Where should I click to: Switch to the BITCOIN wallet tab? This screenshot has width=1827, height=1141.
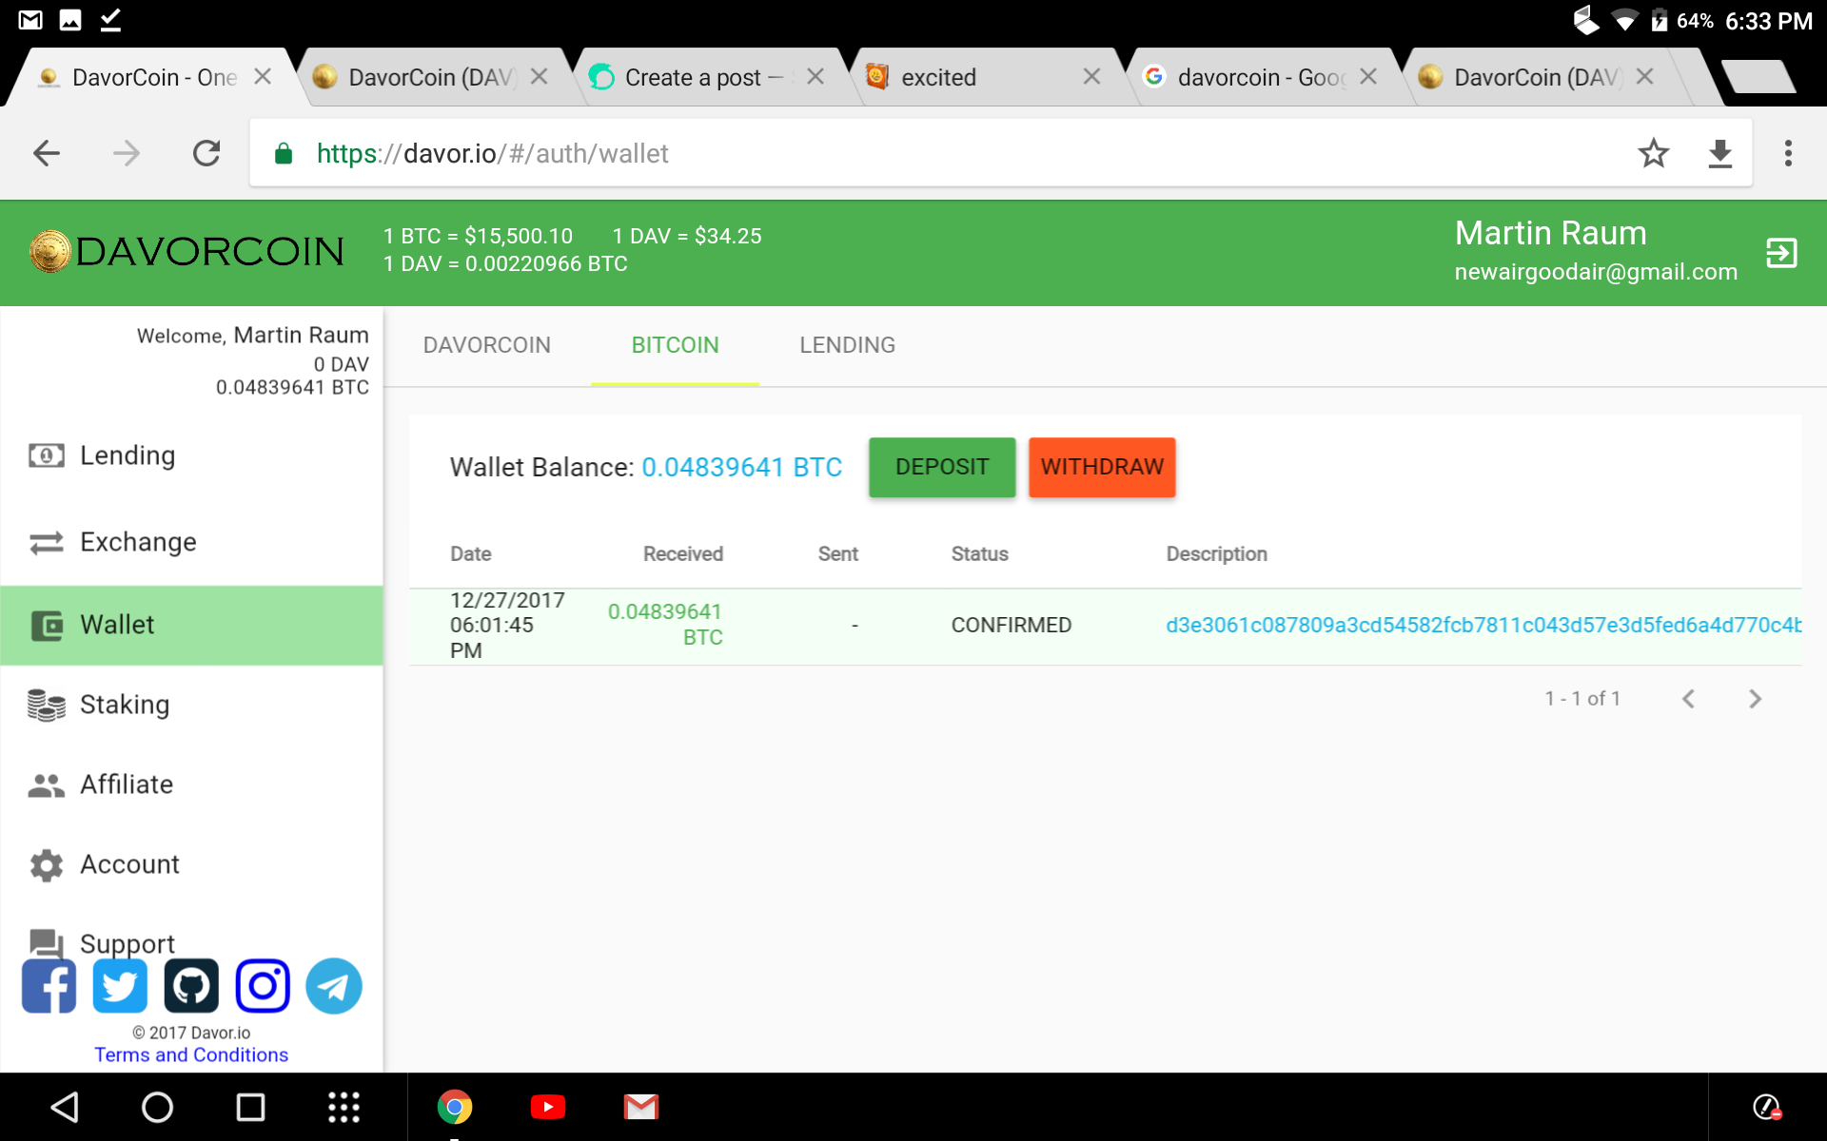[x=676, y=345]
